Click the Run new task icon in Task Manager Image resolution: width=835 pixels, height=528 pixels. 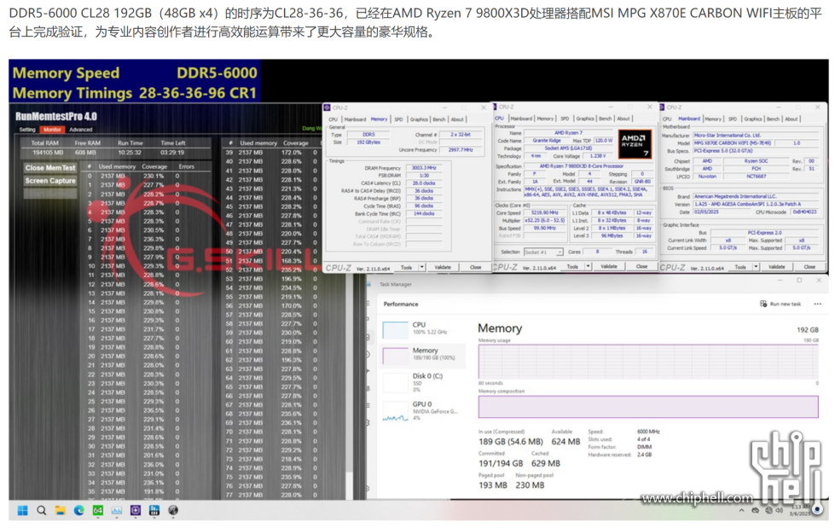click(x=763, y=304)
